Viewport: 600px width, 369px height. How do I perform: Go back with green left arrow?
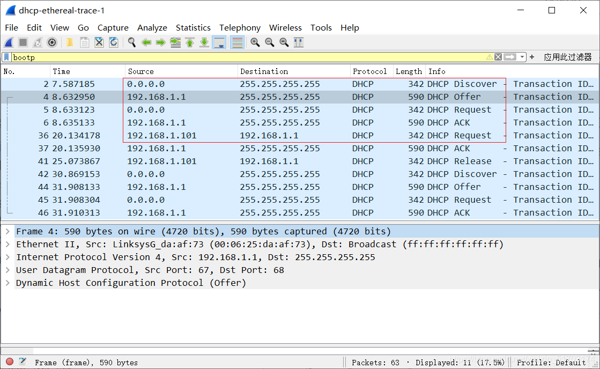point(146,42)
